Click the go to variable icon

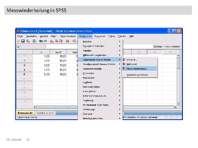tap(56, 41)
